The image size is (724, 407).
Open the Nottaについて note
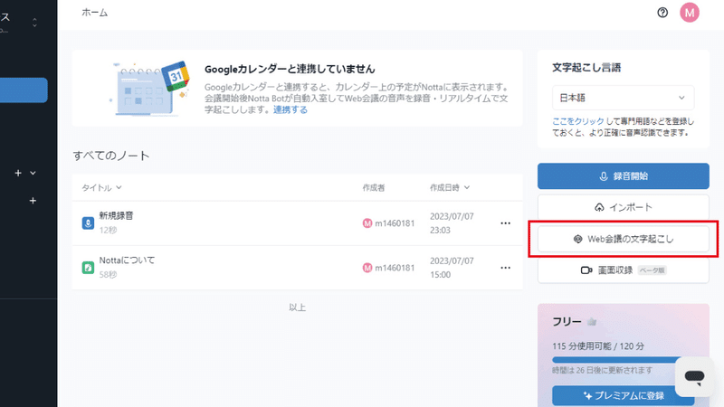pos(127,260)
